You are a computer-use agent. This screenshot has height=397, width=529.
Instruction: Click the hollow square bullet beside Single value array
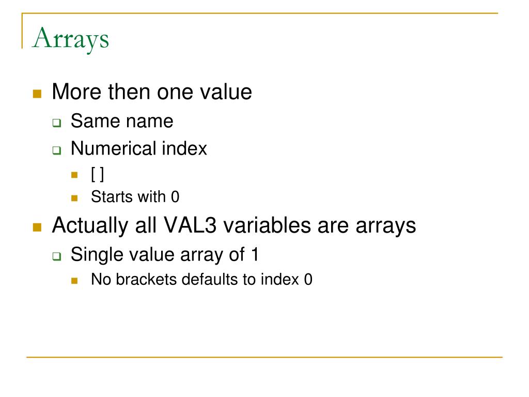[x=57, y=256]
